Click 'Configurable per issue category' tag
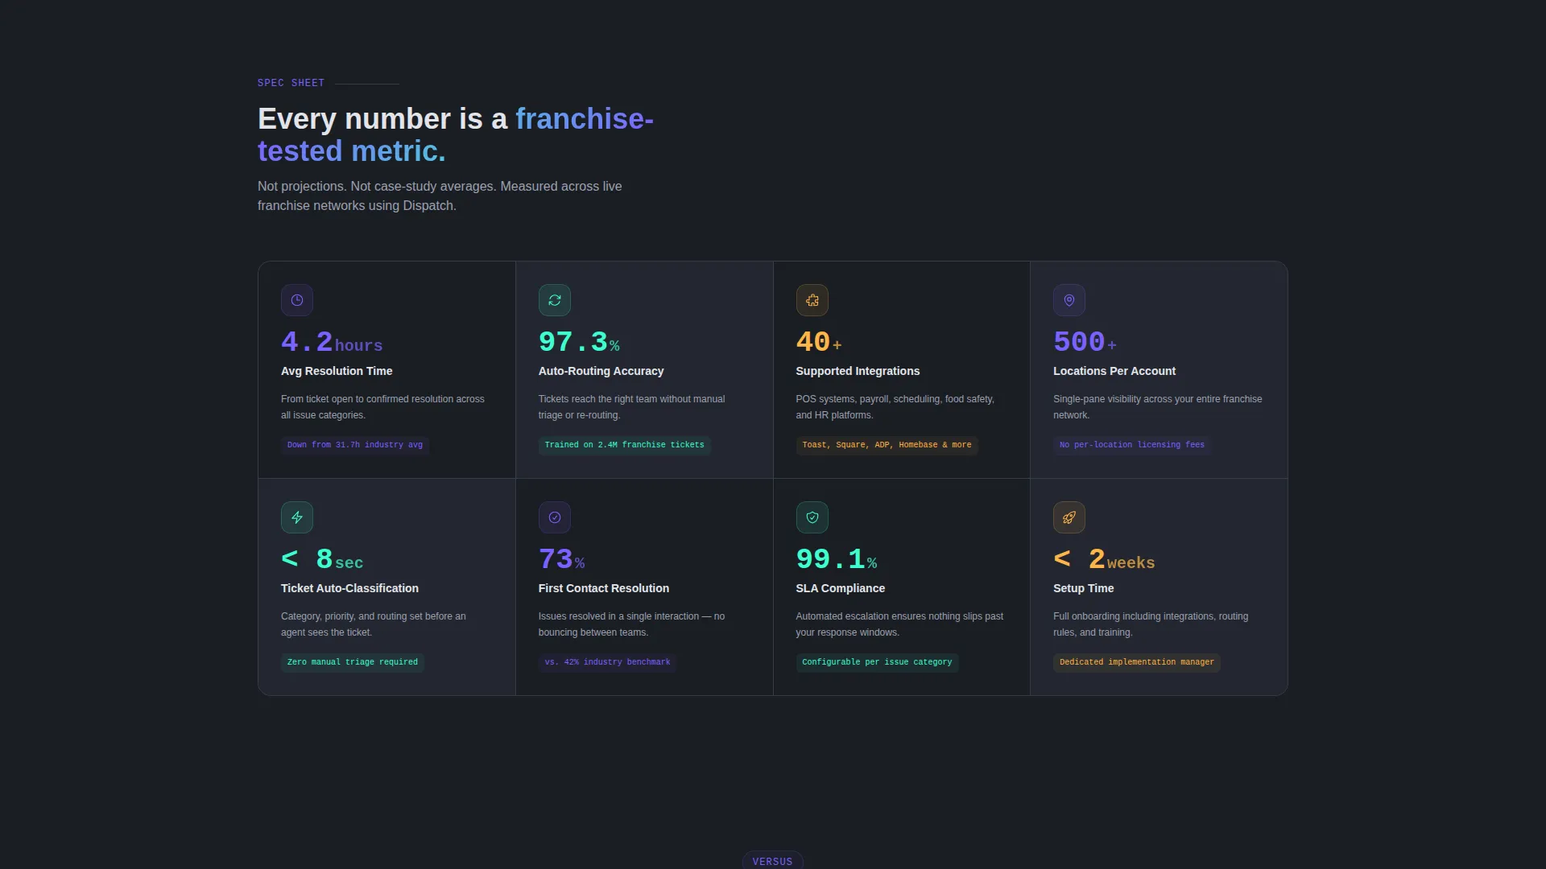Screen dimensions: 1546x869 (x=877, y=662)
